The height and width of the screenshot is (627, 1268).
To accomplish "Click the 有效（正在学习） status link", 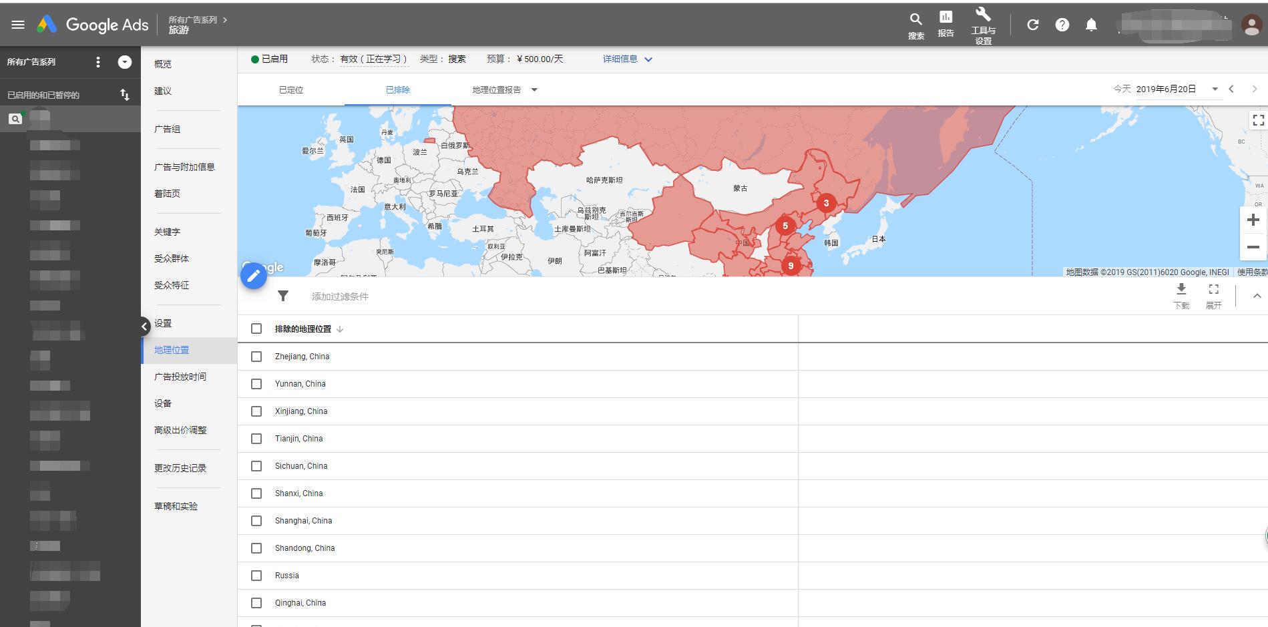I will [x=371, y=59].
